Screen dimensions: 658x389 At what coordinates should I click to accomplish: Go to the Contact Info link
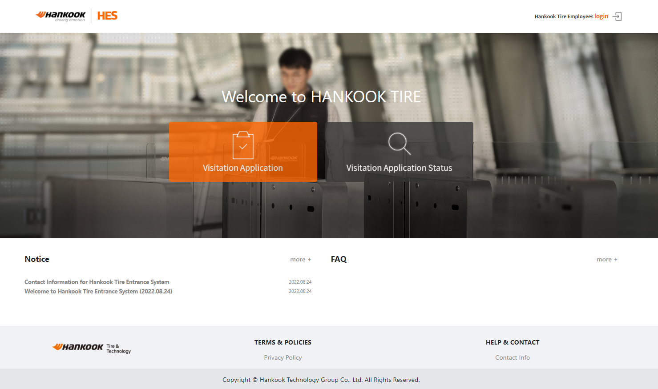513,357
